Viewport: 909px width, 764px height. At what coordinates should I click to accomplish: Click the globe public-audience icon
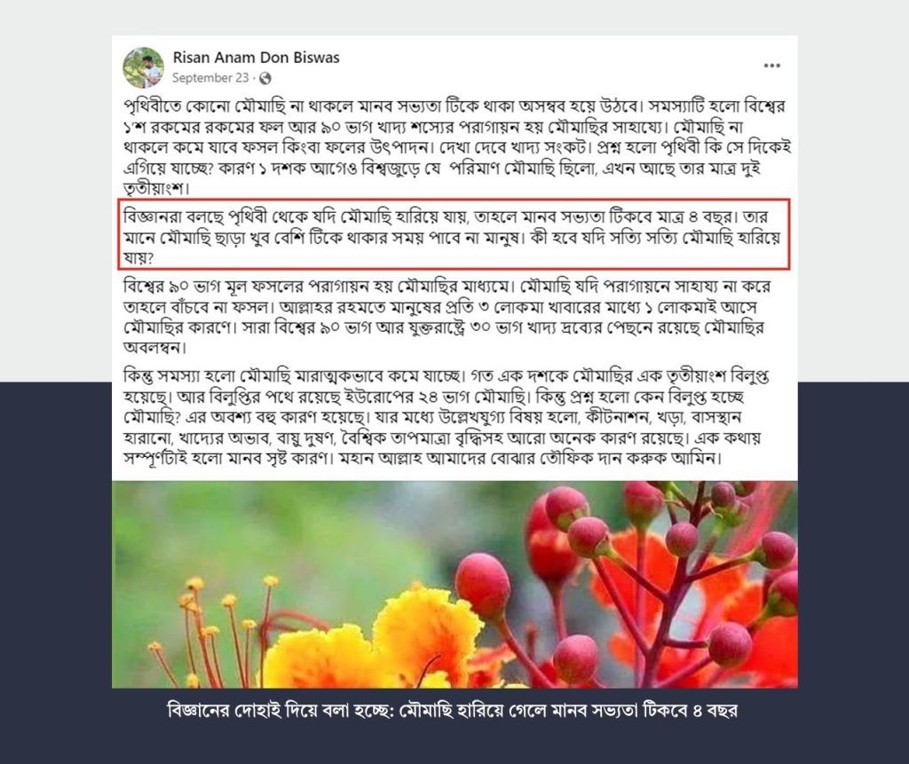pos(265,78)
